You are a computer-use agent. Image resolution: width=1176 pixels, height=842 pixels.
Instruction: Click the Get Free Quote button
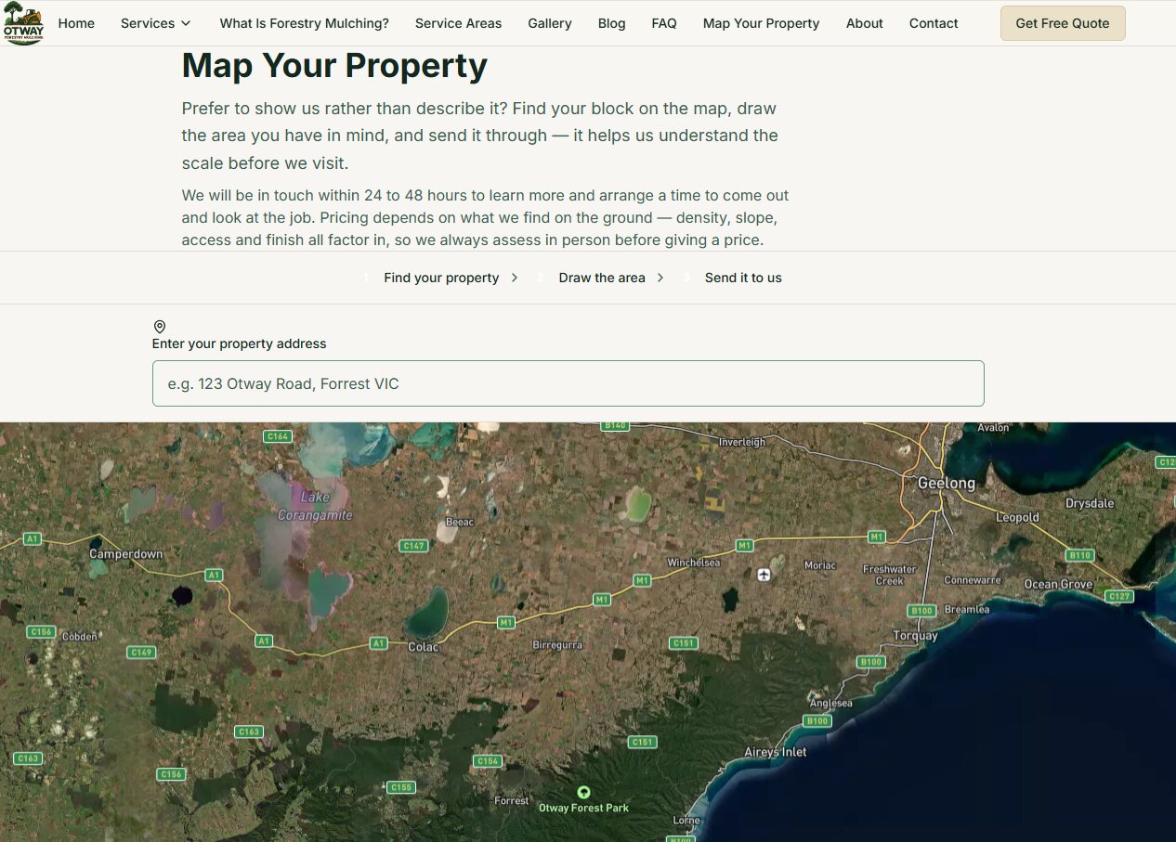coord(1063,23)
